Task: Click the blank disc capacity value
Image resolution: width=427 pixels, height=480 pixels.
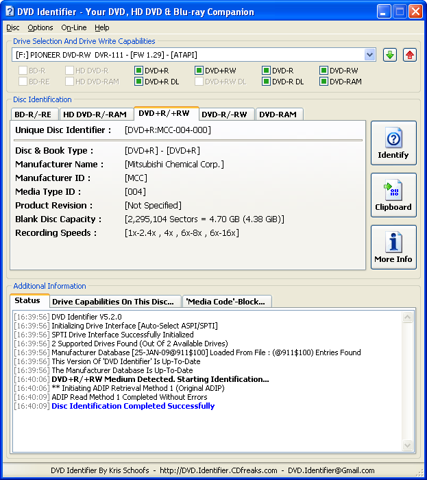Action: pyautogui.click(x=204, y=219)
